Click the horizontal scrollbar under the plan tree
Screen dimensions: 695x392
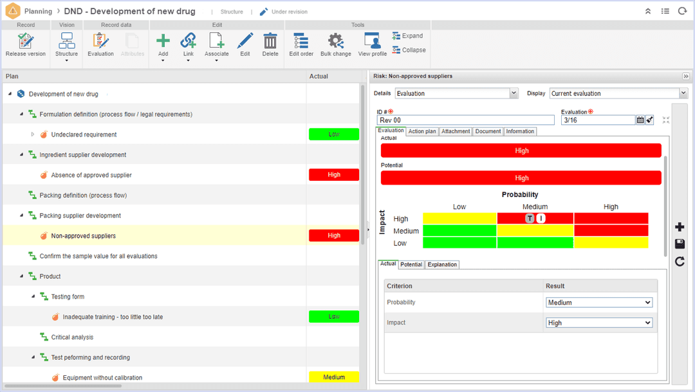click(x=62, y=386)
